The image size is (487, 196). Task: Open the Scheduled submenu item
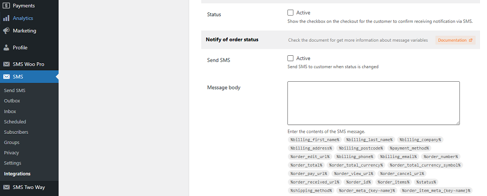(x=15, y=122)
